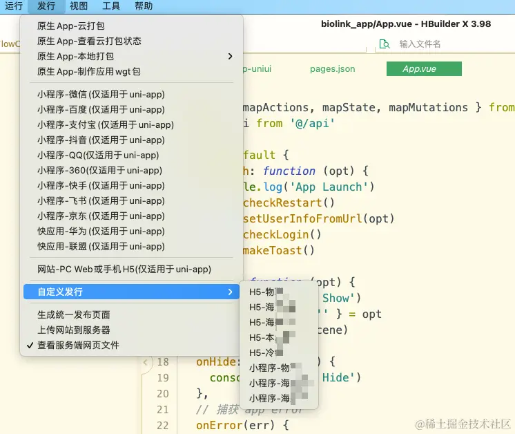Select 生成统一发布页面
The height and width of the screenshot is (434, 515).
[x=131, y=314]
